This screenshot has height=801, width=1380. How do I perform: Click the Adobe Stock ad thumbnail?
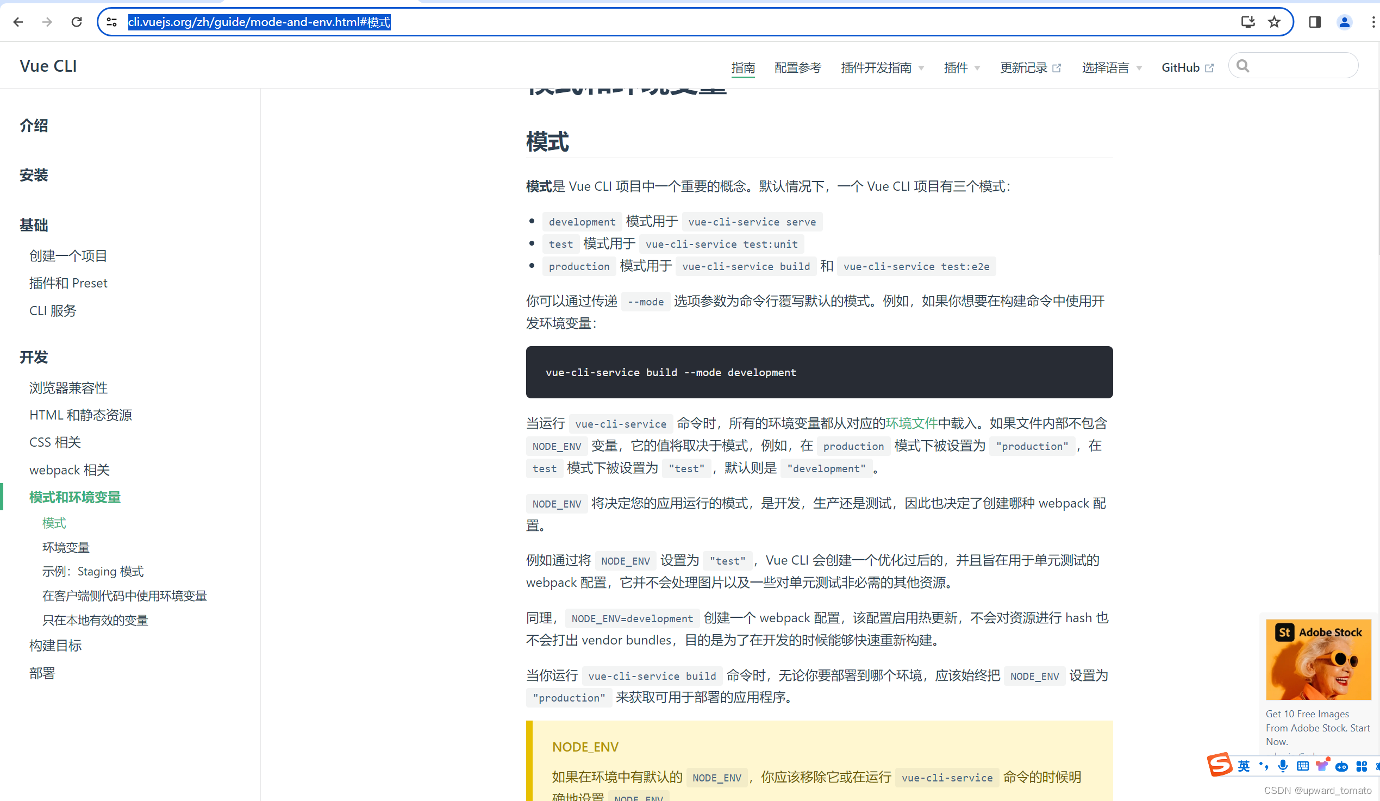point(1317,659)
